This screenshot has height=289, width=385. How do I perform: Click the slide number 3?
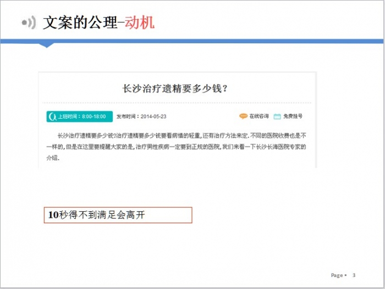pos(354,275)
